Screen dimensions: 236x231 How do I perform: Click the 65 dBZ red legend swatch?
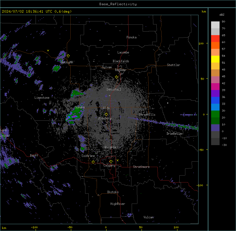[x=215, y=39]
